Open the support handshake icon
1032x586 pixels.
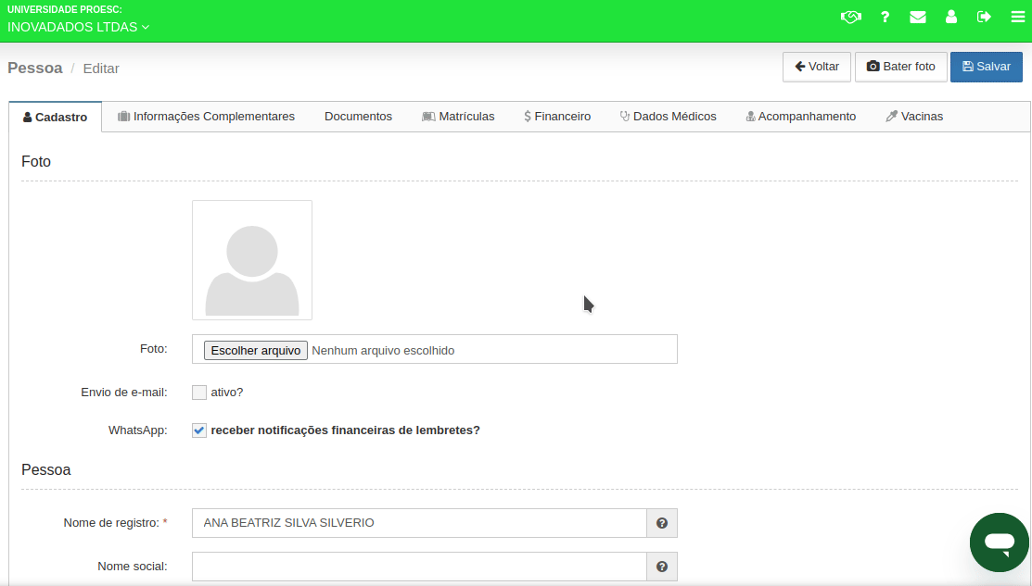pyautogui.click(x=851, y=17)
